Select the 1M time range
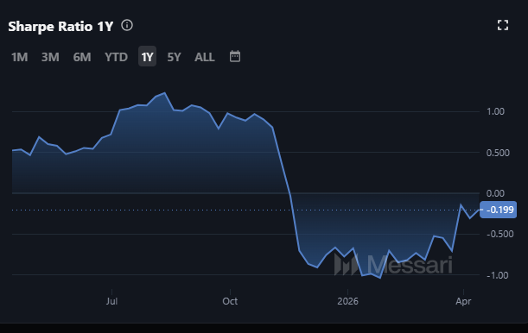 [x=20, y=57]
